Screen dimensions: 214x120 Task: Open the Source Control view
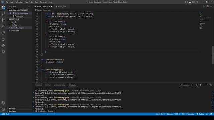pos(3,20)
